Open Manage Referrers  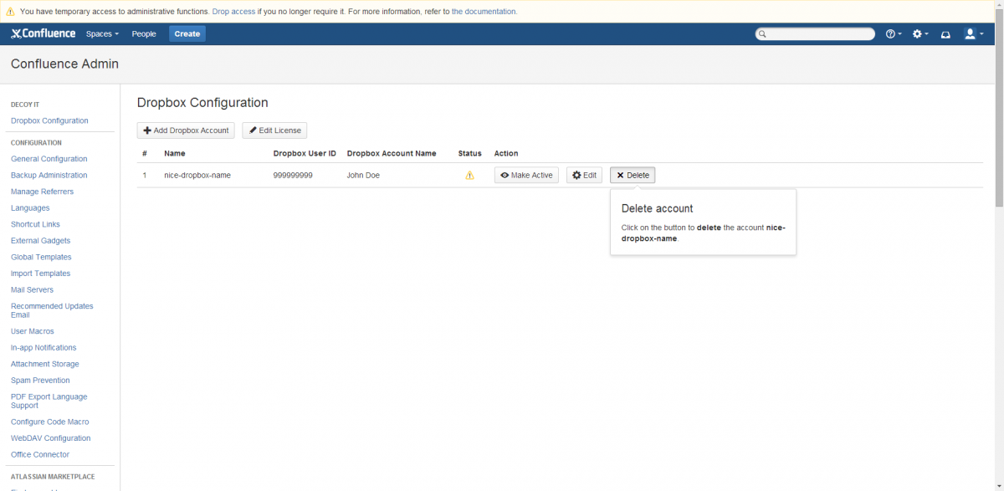pyautogui.click(x=42, y=192)
